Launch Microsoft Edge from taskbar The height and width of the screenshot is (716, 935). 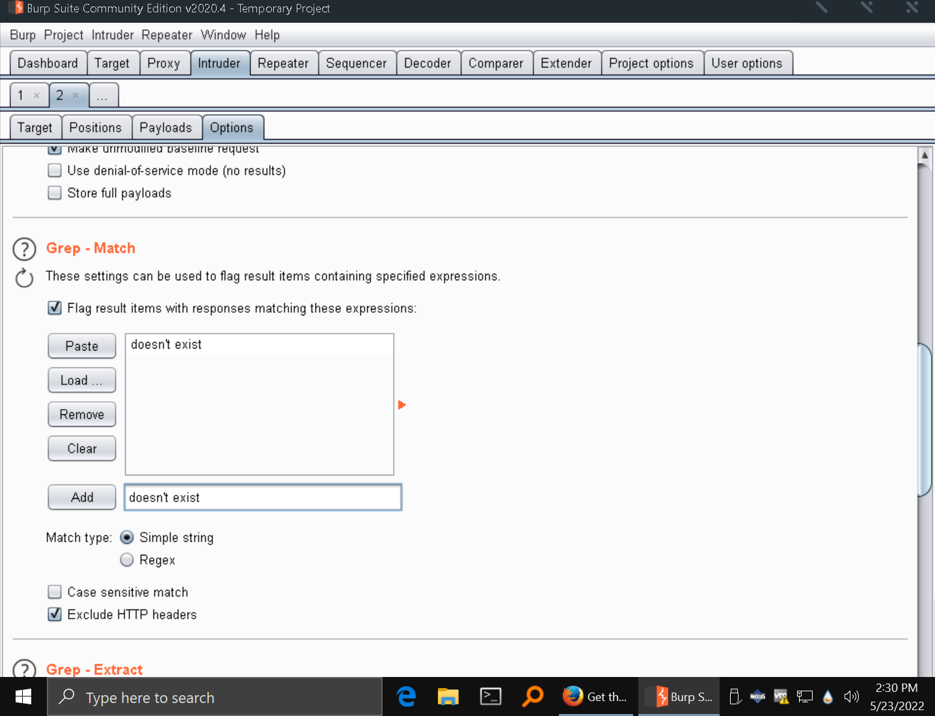(x=407, y=697)
